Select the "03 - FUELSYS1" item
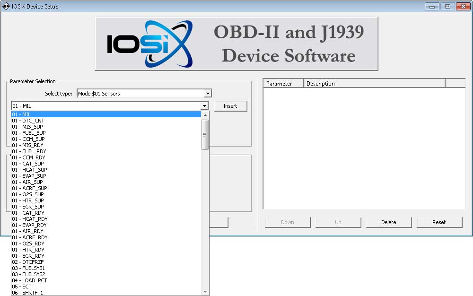This screenshot has width=473, height=296. (x=106, y=268)
